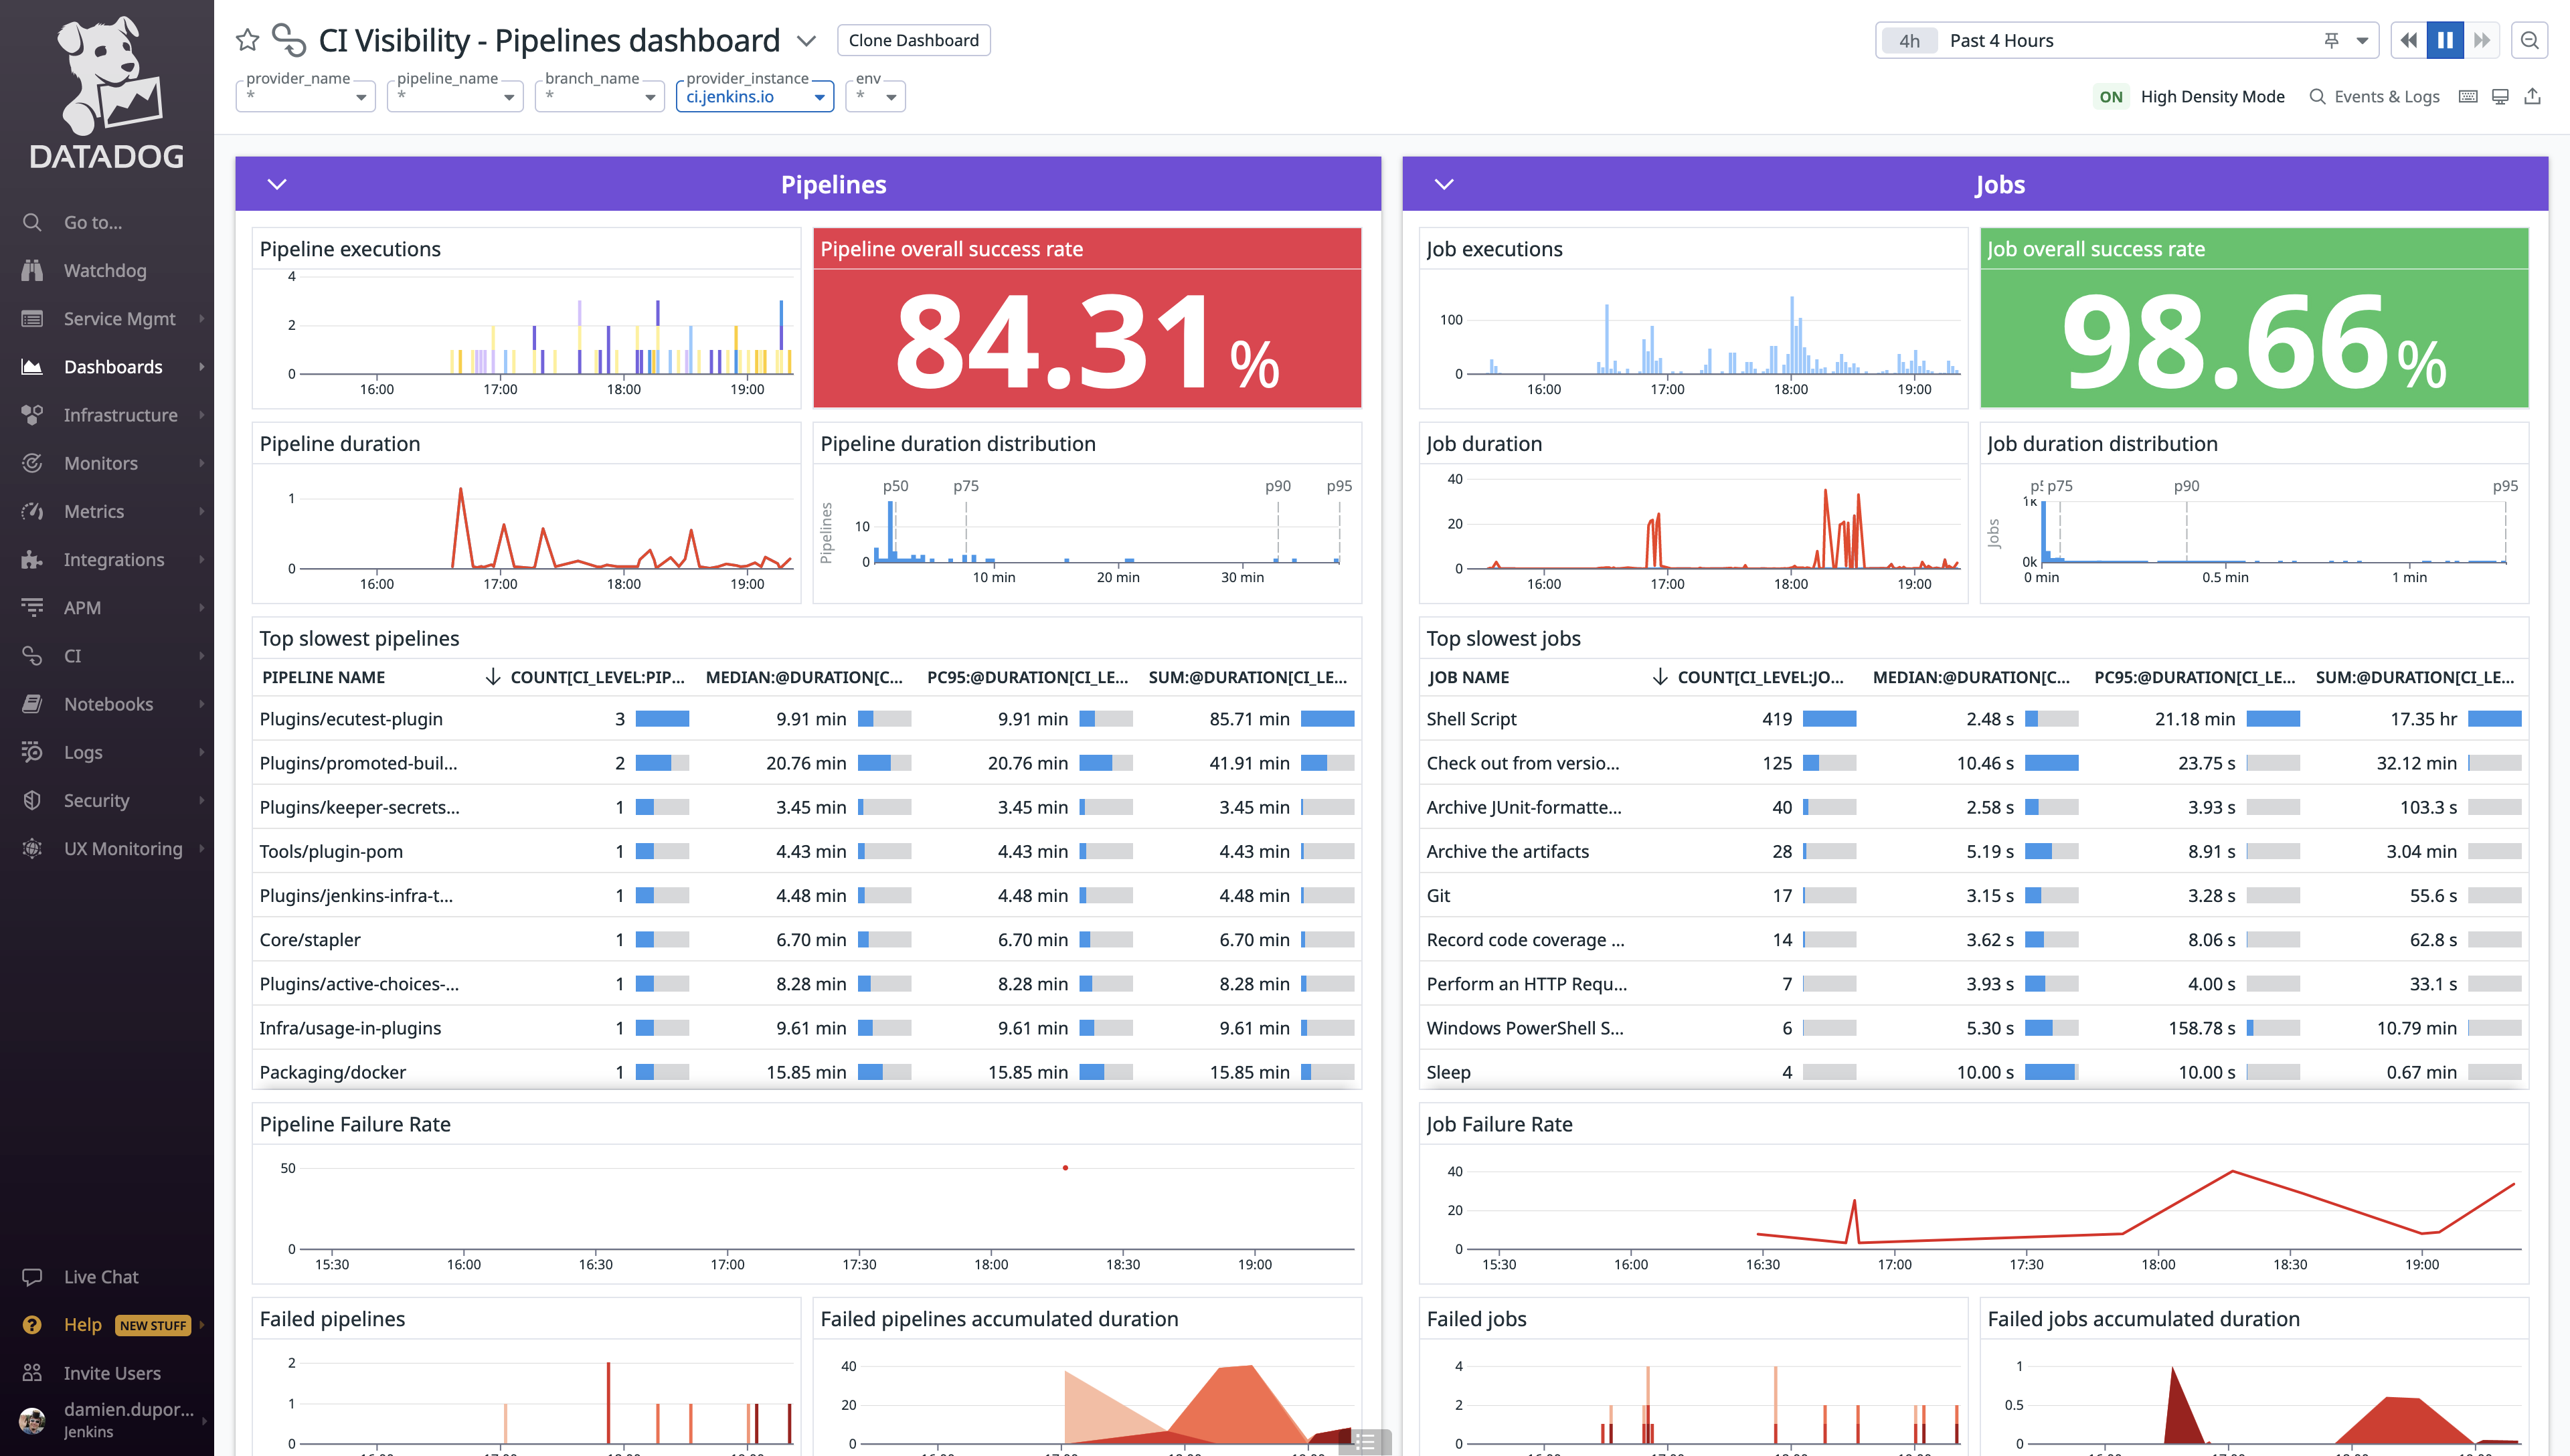This screenshot has width=2570, height=1456.
Task: Click the Clone Dashboard button
Action: (x=913, y=40)
